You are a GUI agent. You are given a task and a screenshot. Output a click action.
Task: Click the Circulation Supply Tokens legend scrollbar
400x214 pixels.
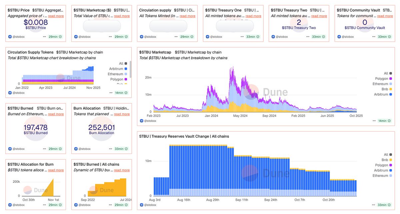pos(131,69)
